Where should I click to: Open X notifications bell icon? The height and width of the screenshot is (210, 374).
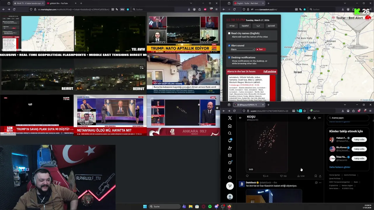[x=230, y=141]
